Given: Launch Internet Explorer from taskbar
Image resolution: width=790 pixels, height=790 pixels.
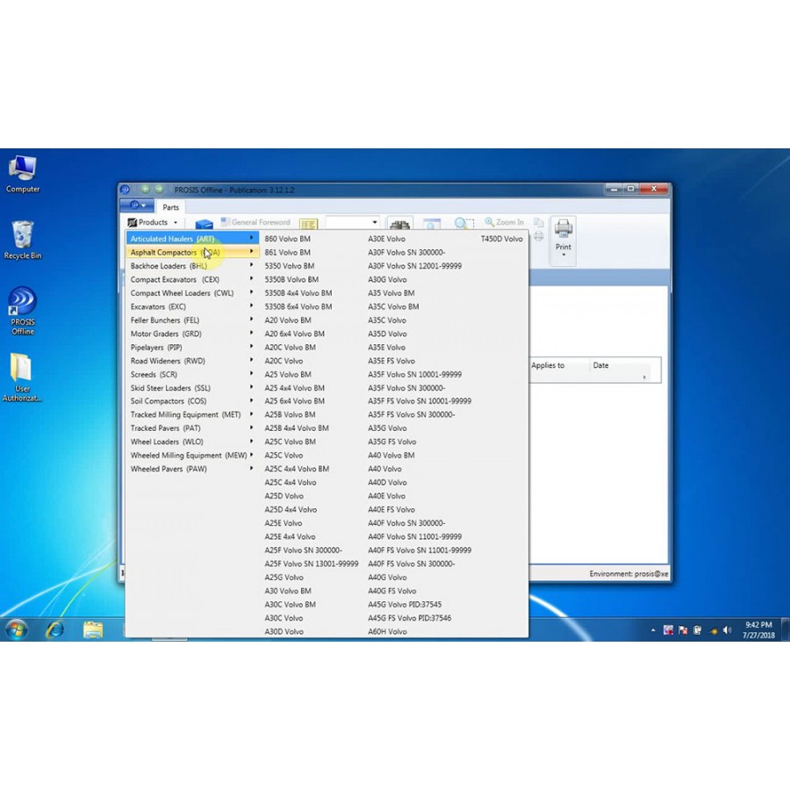Looking at the screenshot, I should click(54, 629).
